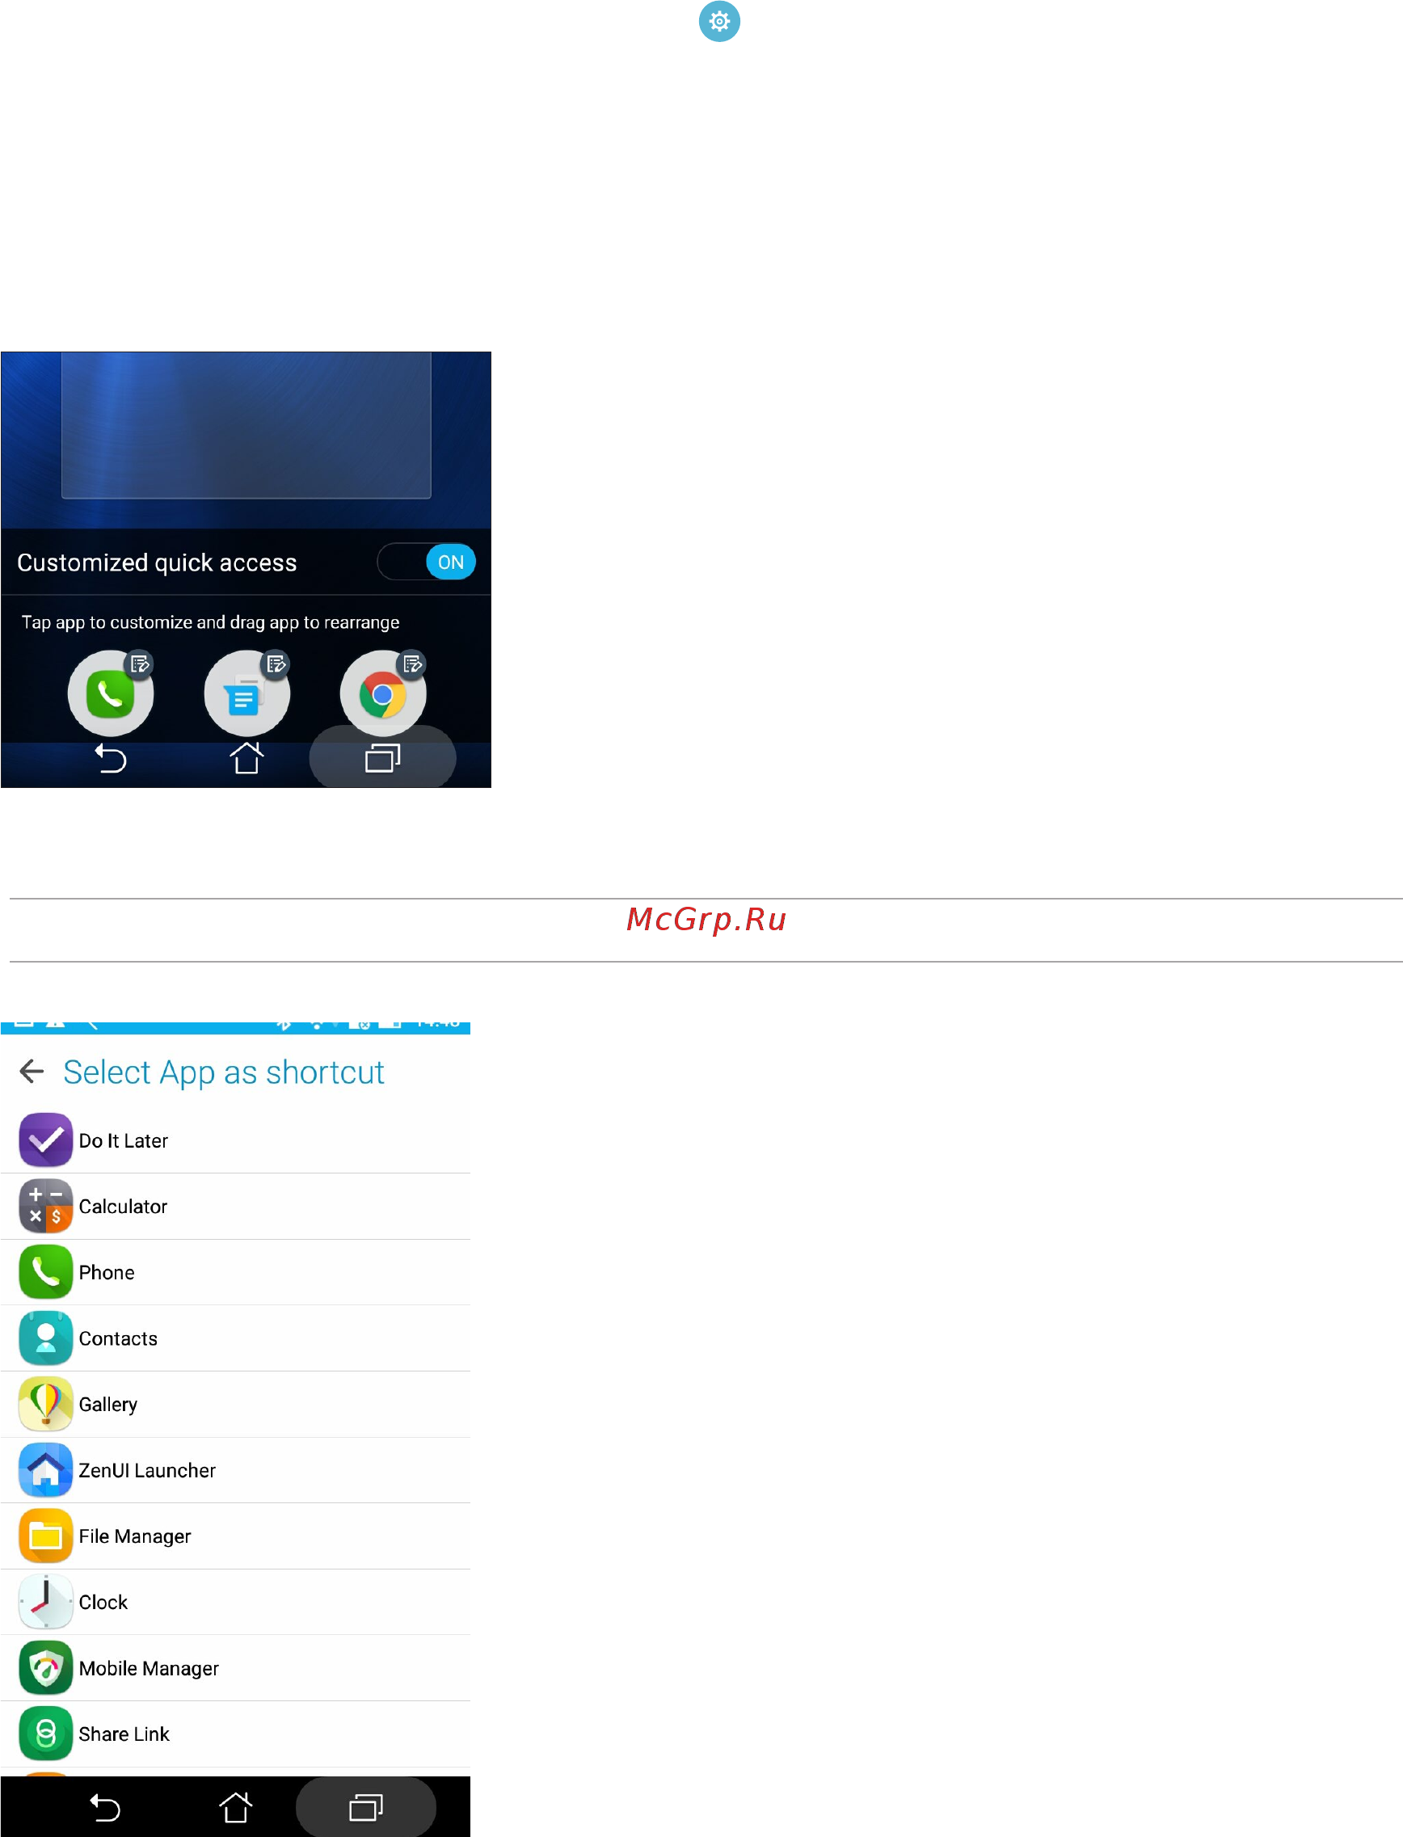Image resolution: width=1403 pixels, height=1837 pixels.
Task: Tap Recent apps in quick access screen
Action: coord(382,758)
